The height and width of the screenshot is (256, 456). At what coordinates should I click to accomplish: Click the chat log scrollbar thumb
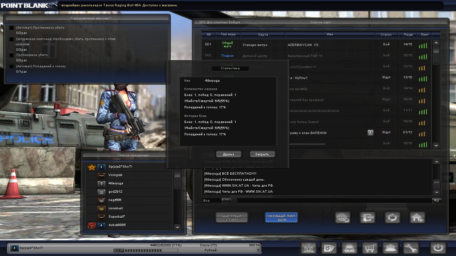(436, 184)
